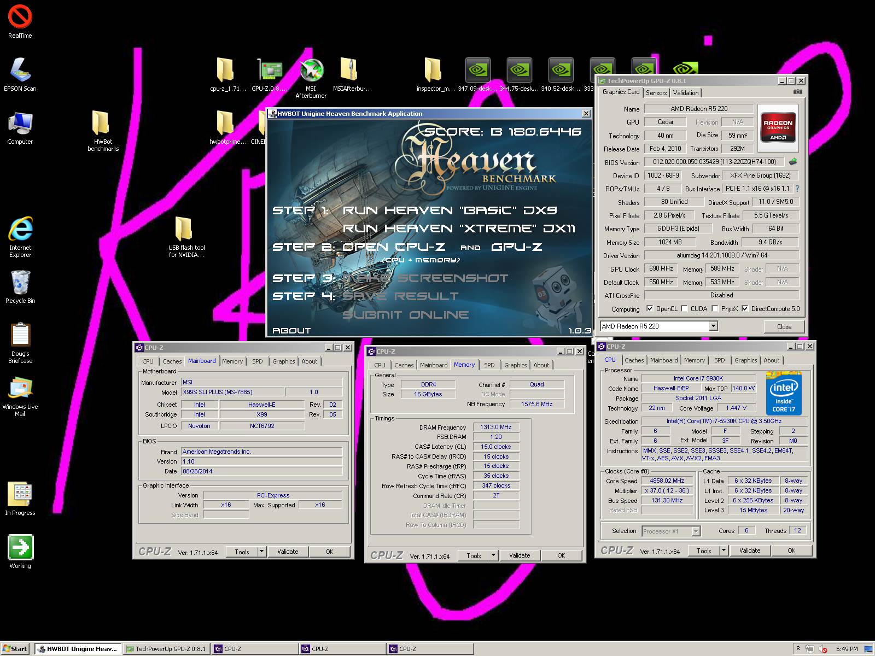This screenshot has width=875, height=656.
Task: Open the 340.52-desktop NVIDIA driver icon
Action: [561, 75]
